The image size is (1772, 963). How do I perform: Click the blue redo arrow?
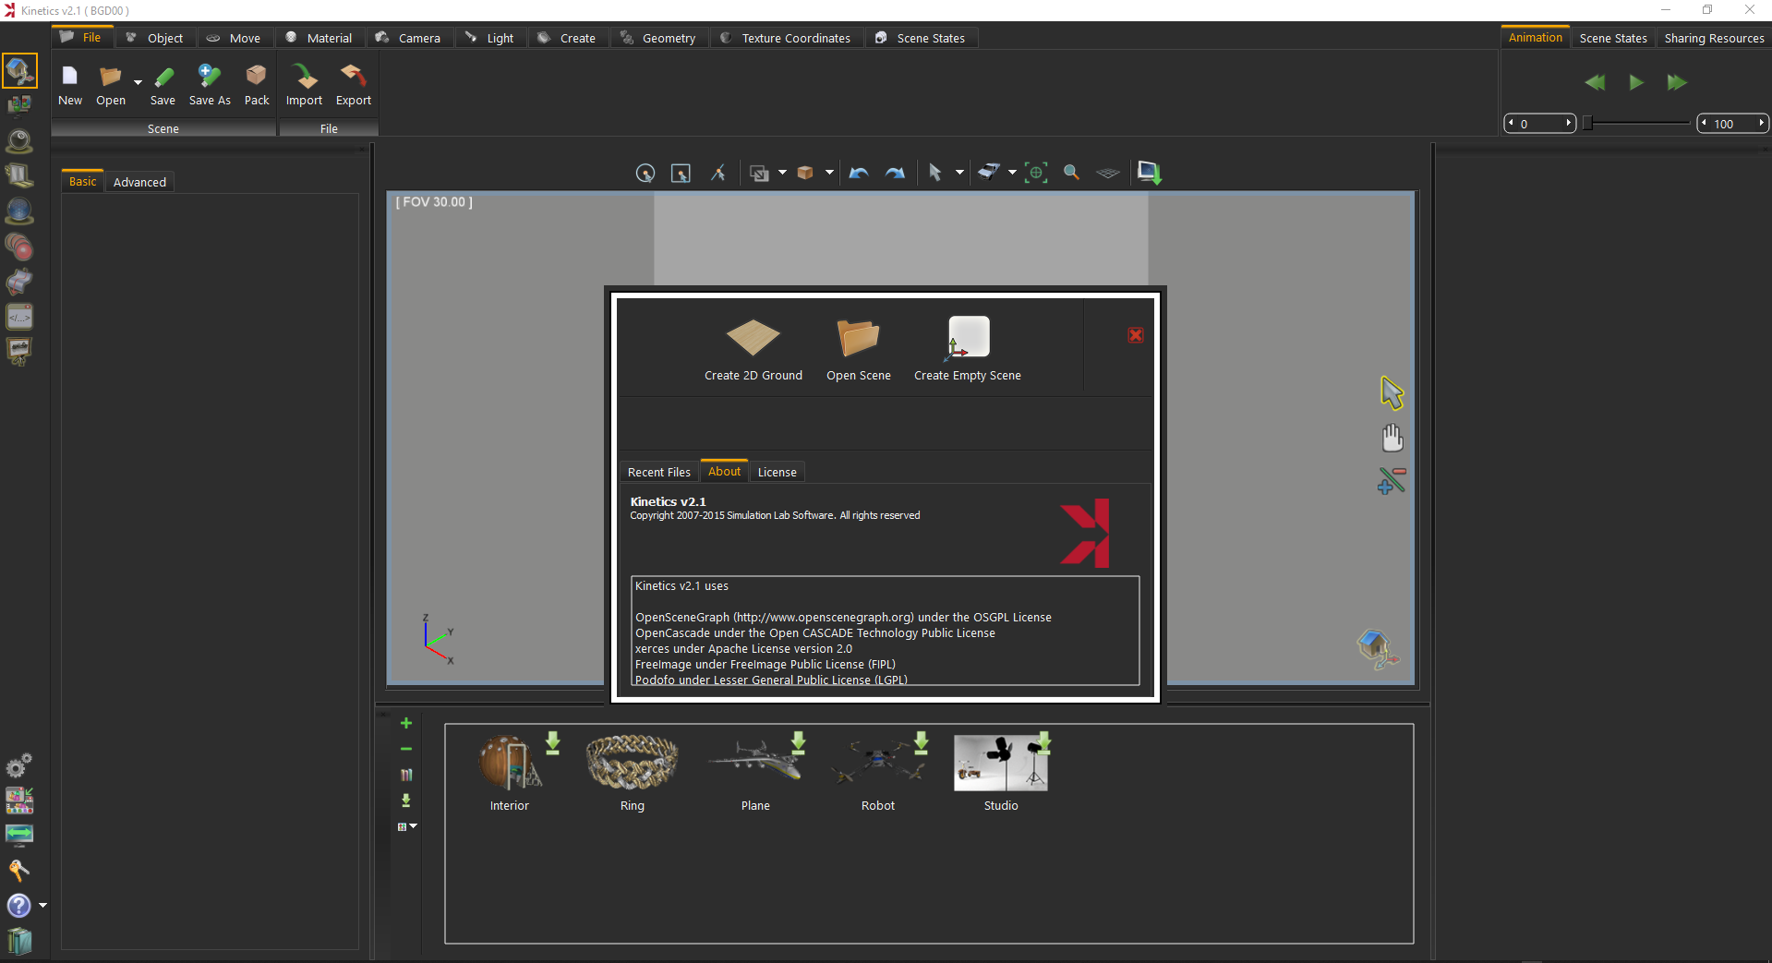[x=895, y=173]
